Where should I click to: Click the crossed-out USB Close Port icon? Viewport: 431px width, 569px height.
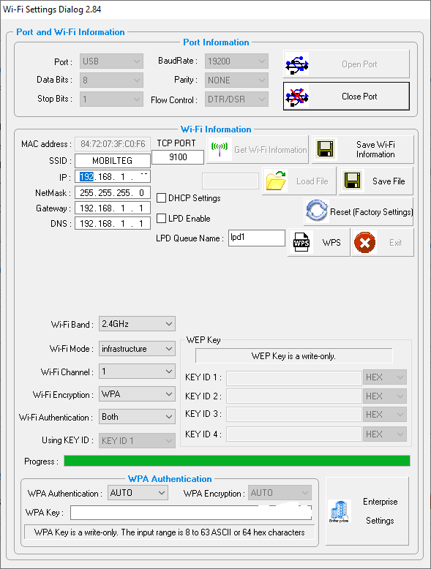[x=296, y=96]
